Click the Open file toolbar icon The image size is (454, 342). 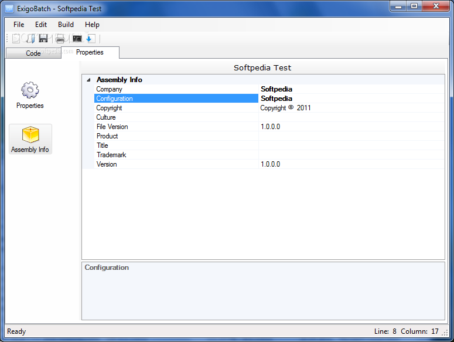(30, 38)
